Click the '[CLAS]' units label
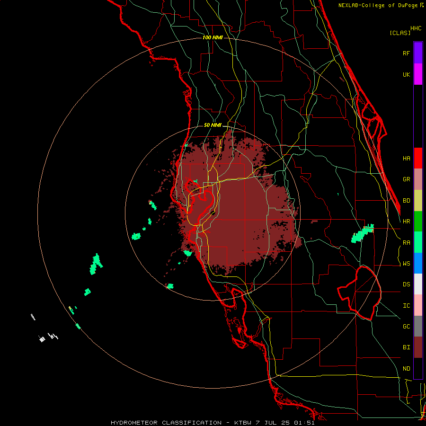Image resolution: width=426 pixels, height=426 pixels. tap(400, 33)
